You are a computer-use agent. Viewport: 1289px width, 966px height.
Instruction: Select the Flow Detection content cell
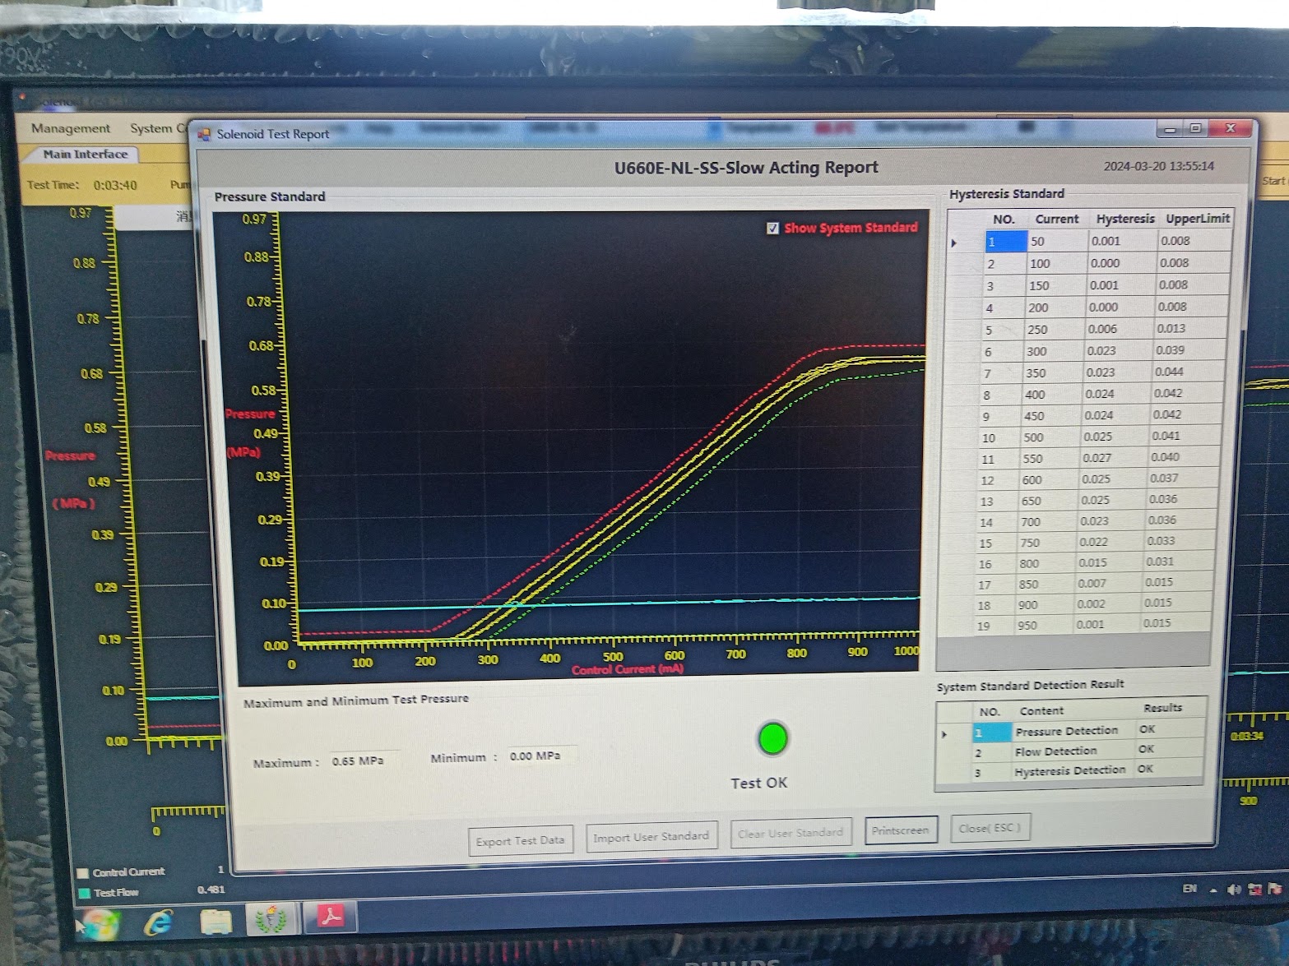point(1073,751)
